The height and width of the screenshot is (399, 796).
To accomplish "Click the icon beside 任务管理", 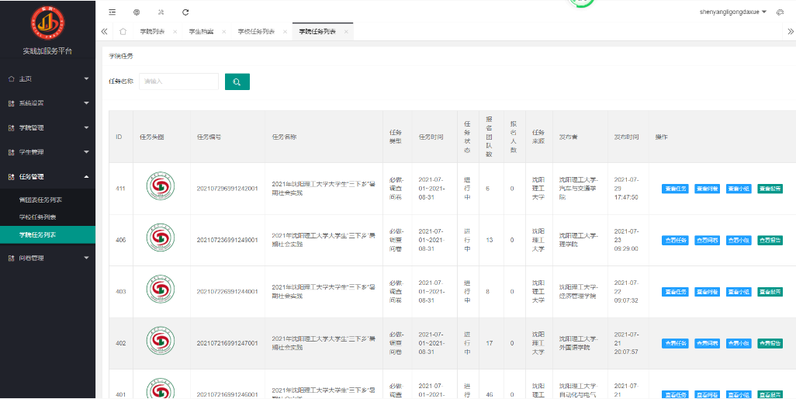I will [x=11, y=177].
